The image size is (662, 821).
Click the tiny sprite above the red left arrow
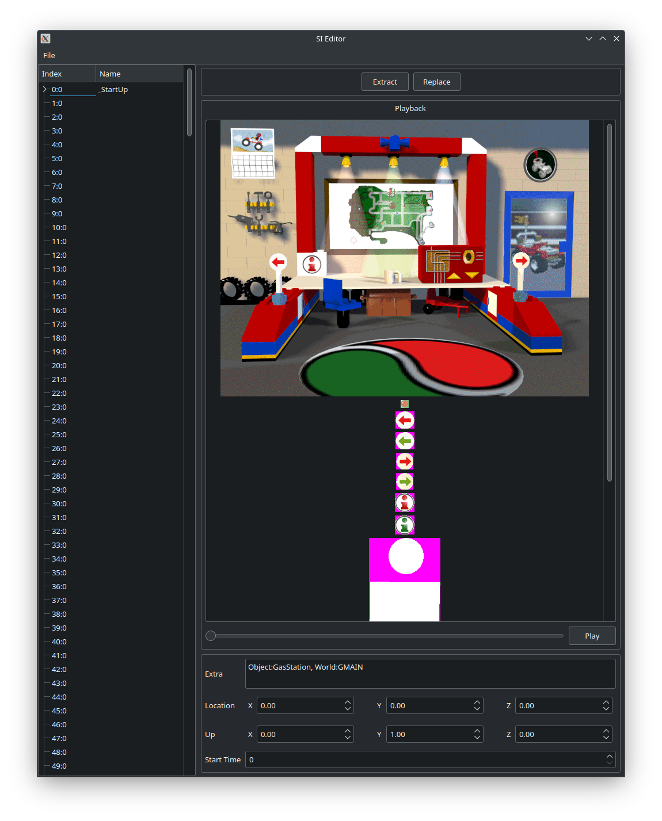point(405,404)
